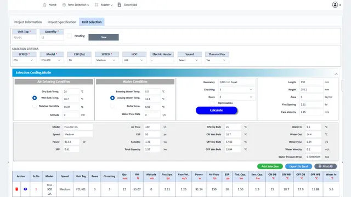Open the SPEED dropdown showing Medium

106,60
